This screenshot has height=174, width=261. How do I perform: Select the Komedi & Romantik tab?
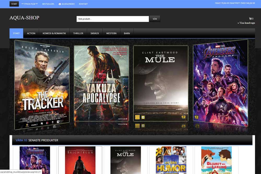(x=54, y=33)
